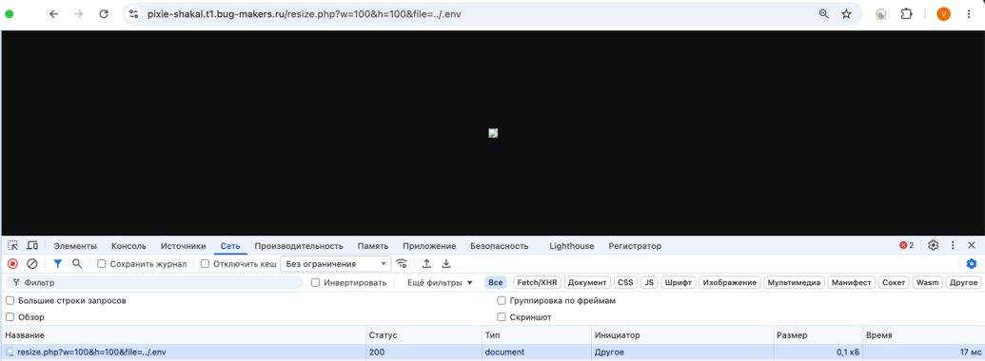
Task: Open network conditions wifi icon
Action: click(x=402, y=264)
